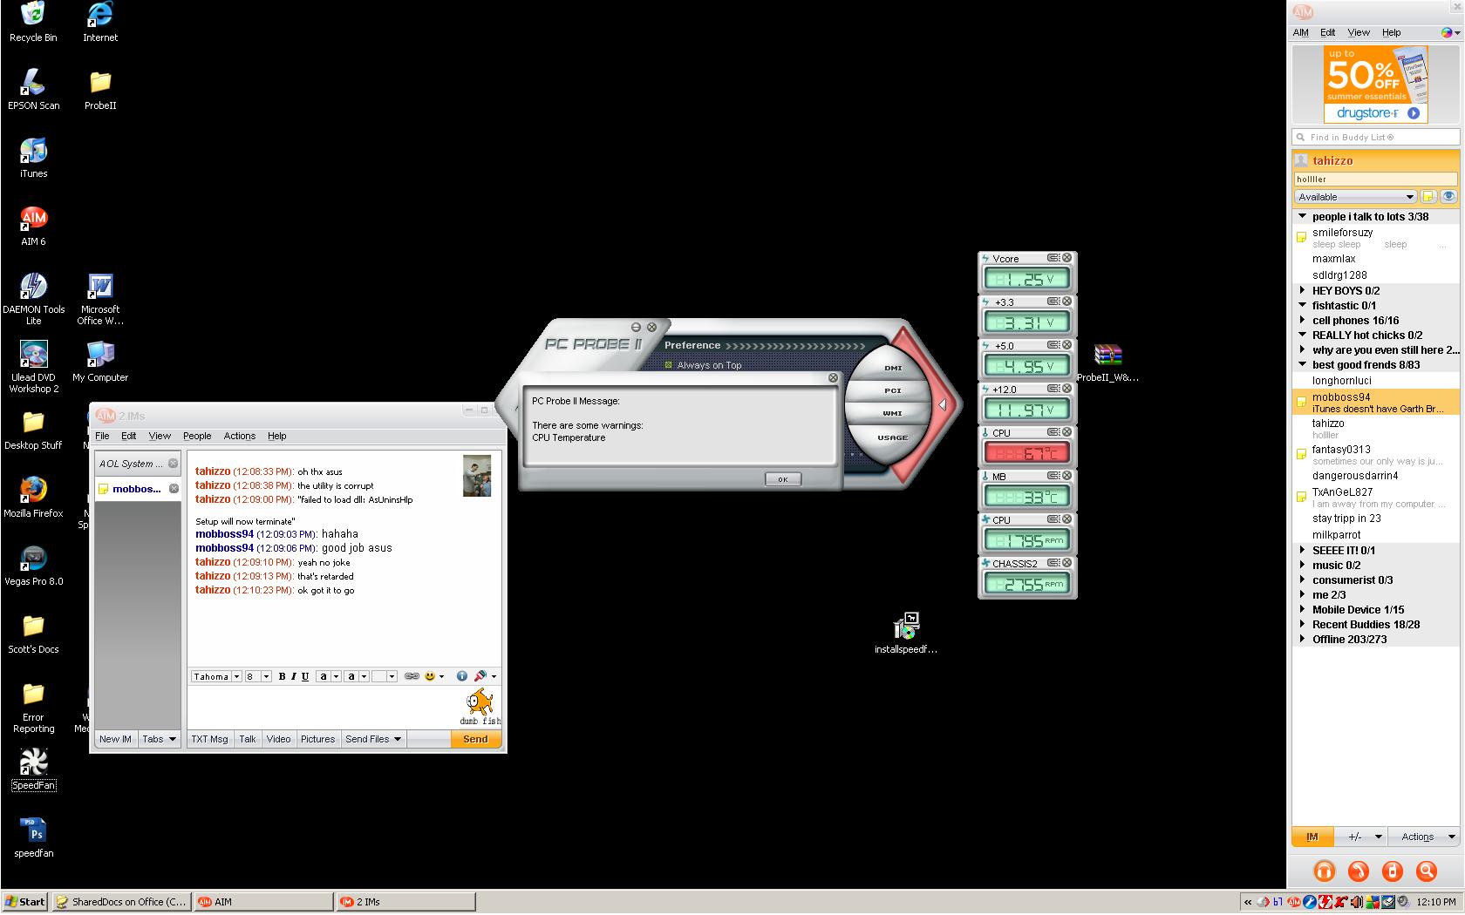
Task: Click the Italic formatting button
Action: [293, 676]
